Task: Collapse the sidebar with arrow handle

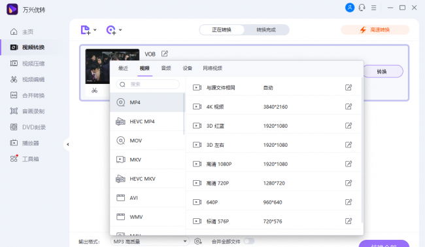Action: [x=67, y=144]
